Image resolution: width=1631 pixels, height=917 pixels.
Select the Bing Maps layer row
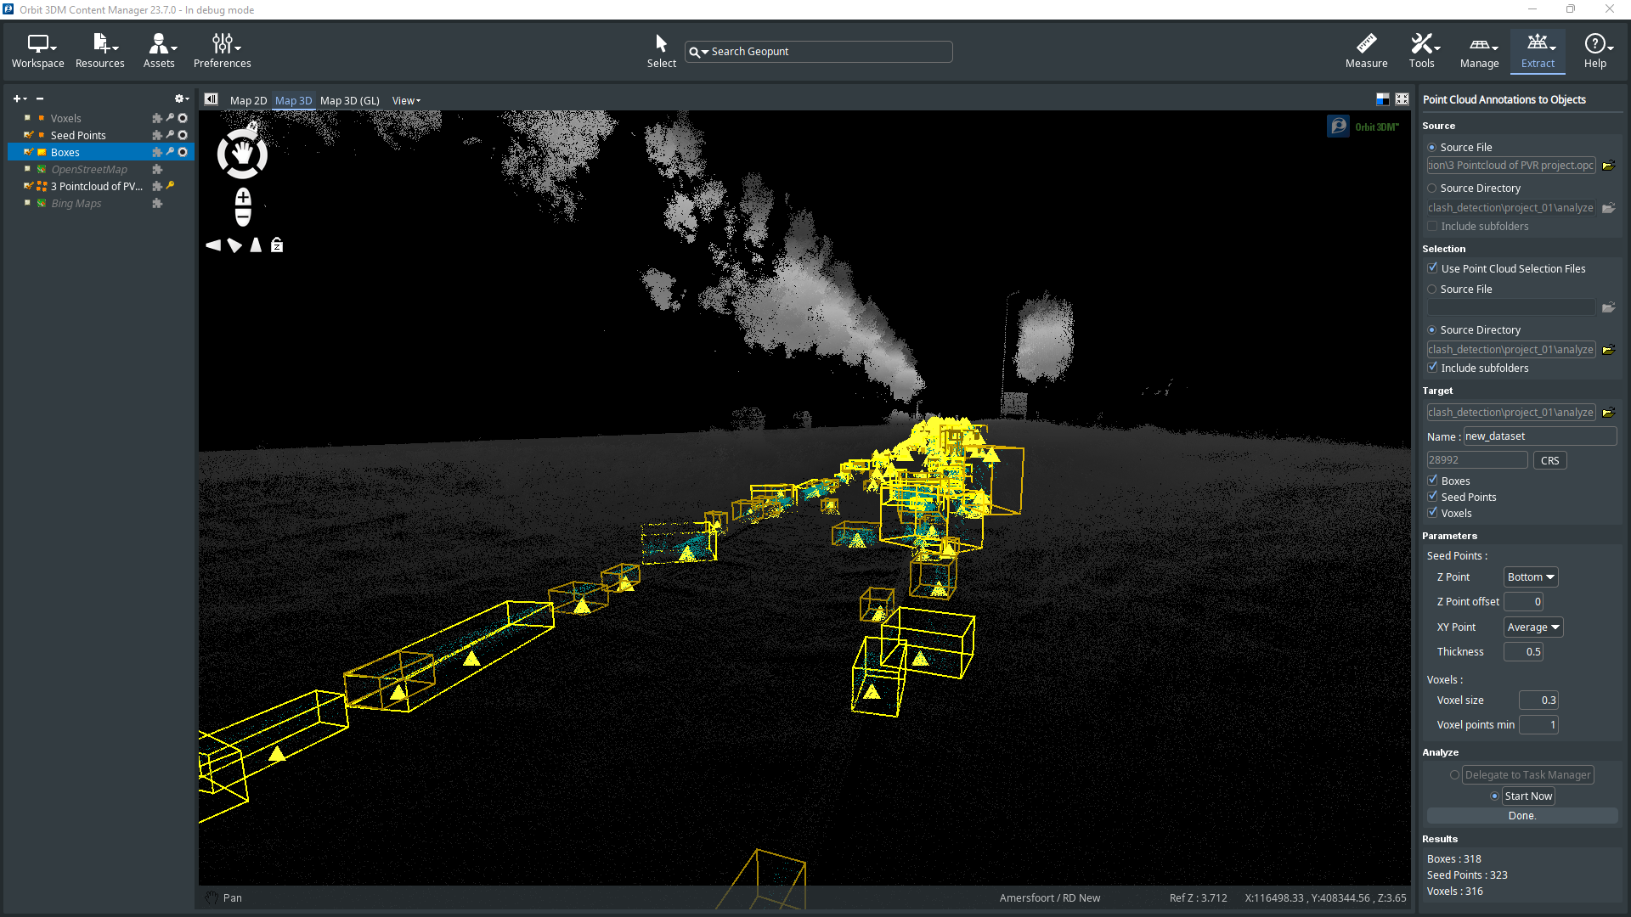pos(76,203)
